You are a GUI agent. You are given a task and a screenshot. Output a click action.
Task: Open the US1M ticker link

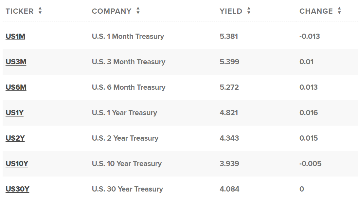pos(15,37)
